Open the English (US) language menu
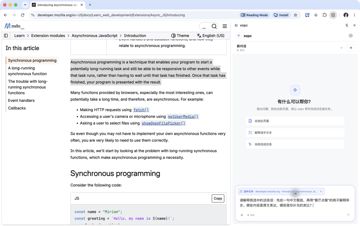Screen dimensions: 360x226 (x=211, y=36)
